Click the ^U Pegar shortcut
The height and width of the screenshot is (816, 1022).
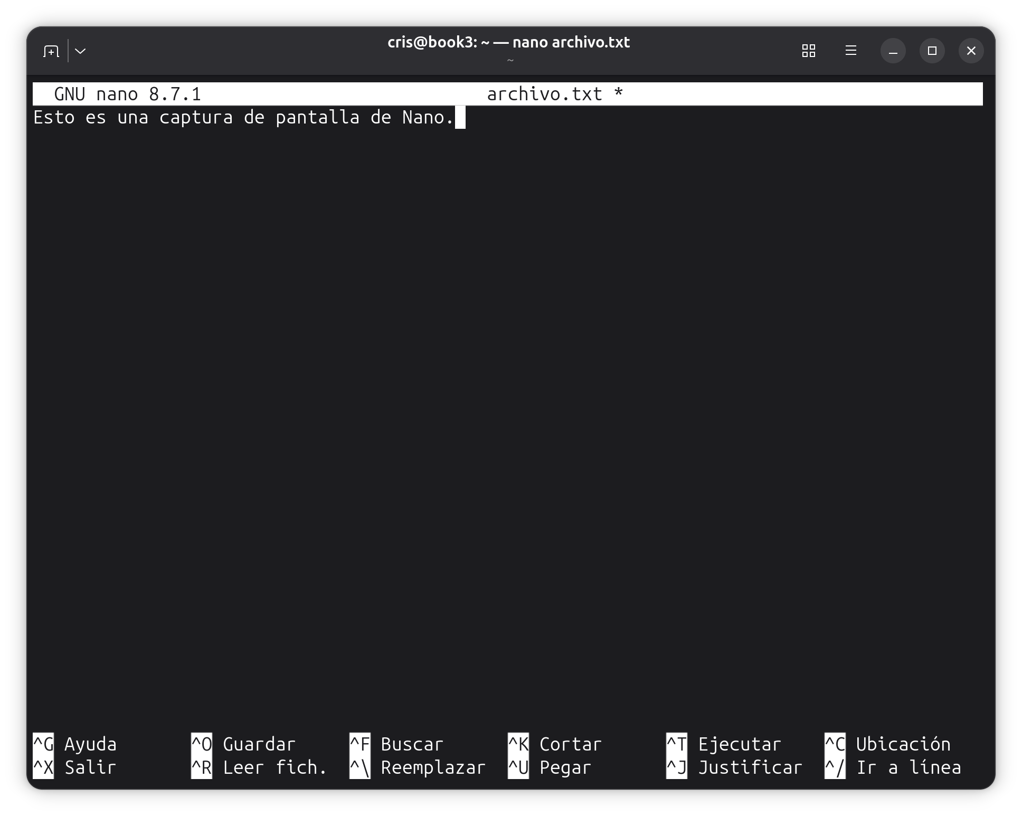(x=550, y=767)
